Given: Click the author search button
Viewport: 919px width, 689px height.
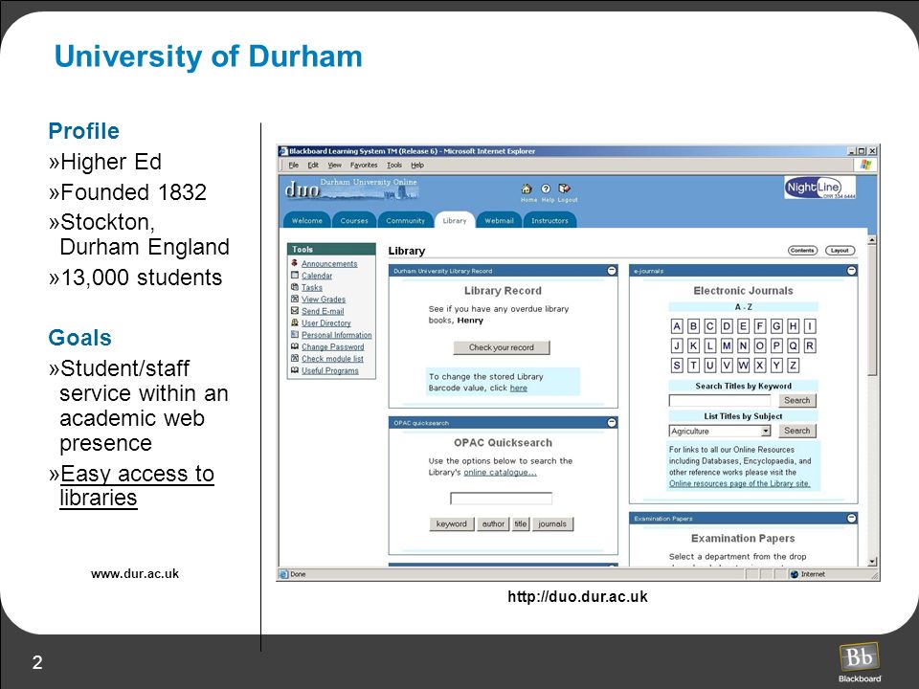Looking at the screenshot, I should tap(493, 523).
